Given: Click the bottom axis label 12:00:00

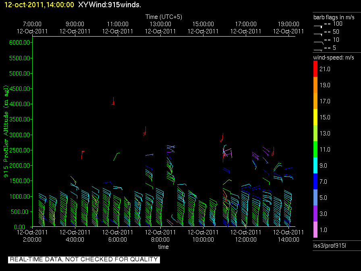Looking at the screenshot, I should click(x=246, y=240).
